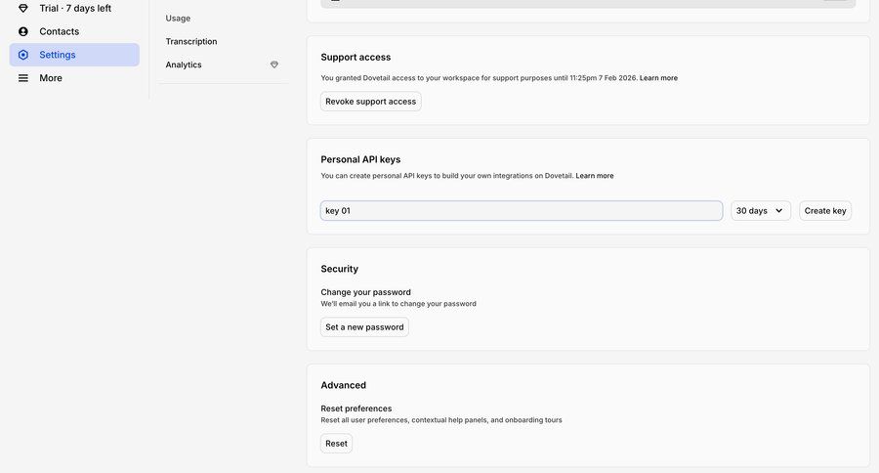Click the Settings hexagon icon
The width and height of the screenshot is (879, 473).
(23, 55)
